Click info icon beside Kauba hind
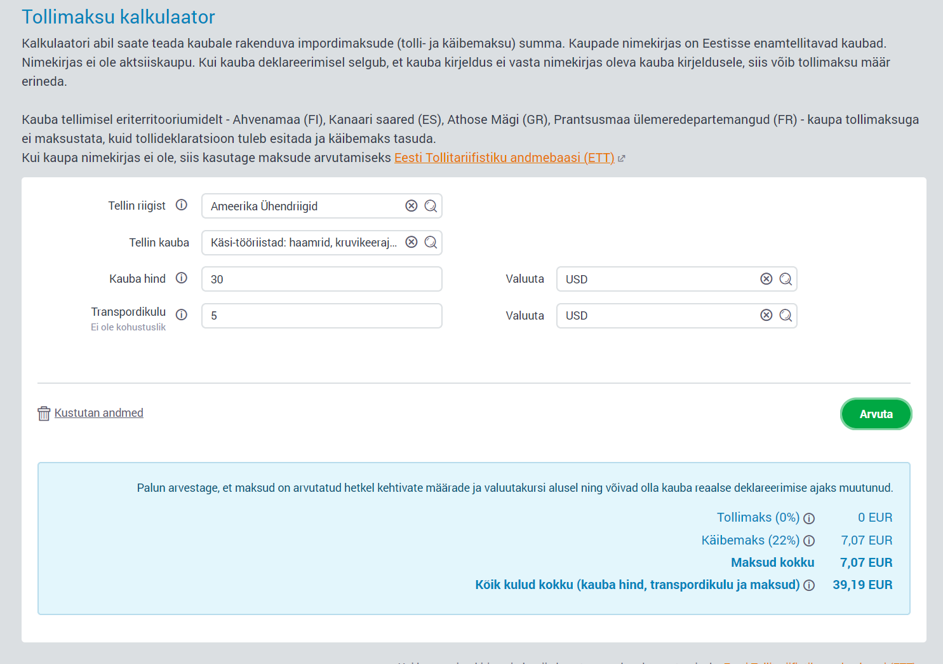The height and width of the screenshot is (664, 943). click(182, 278)
